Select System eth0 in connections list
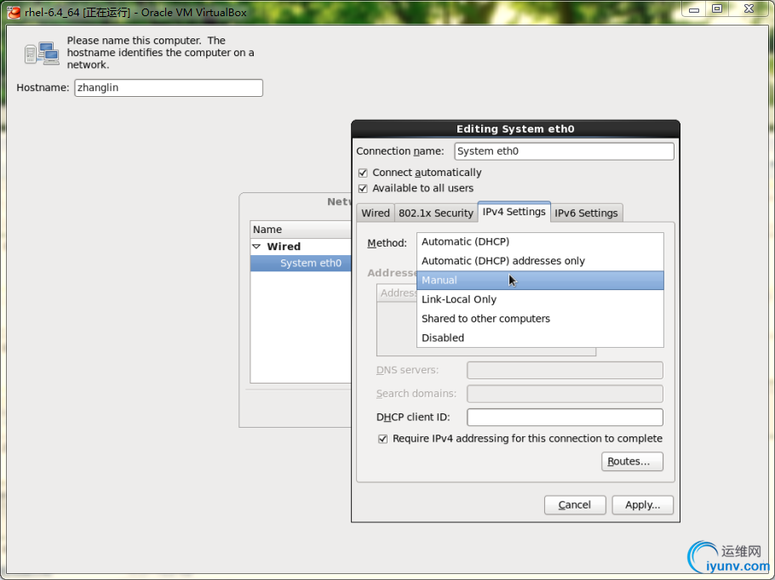This screenshot has width=775, height=580. pyautogui.click(x=301, y=263)
